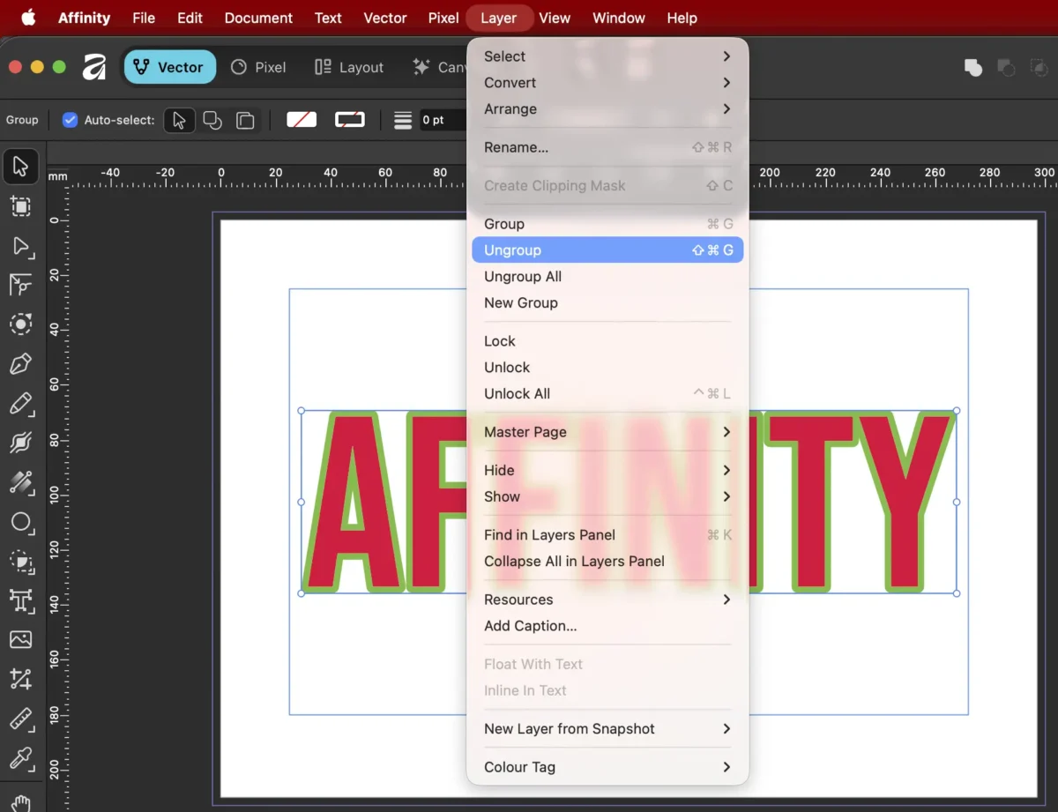This screenshot has height=812, width=1058.
Task: Click Add Caption... menu entry
Action: coord(530,626)
